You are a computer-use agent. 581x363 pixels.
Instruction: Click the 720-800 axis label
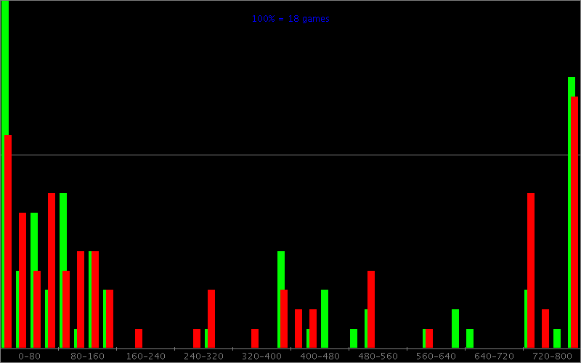552,356
